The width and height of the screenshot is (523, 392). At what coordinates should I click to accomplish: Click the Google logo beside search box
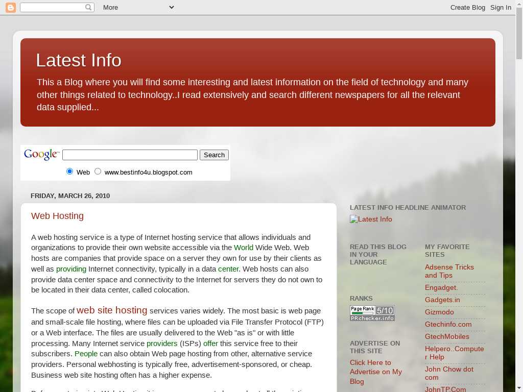click(41, 154)
